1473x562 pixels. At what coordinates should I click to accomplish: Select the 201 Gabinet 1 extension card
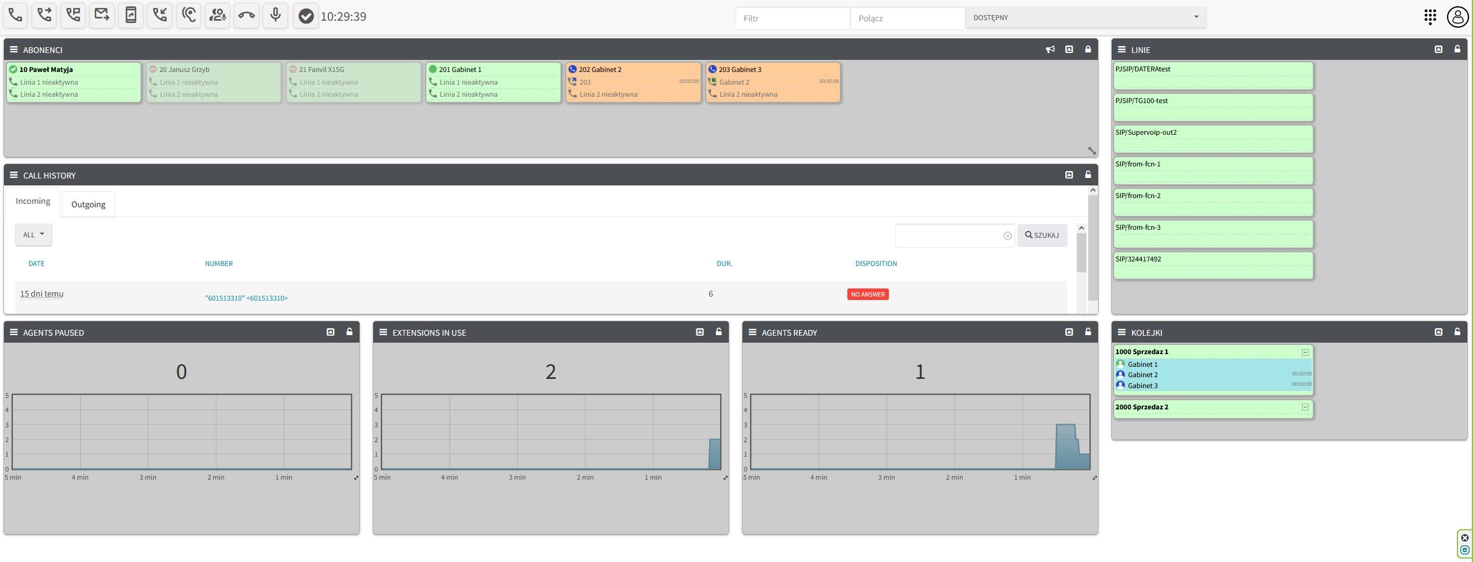[x=493, y=82]
